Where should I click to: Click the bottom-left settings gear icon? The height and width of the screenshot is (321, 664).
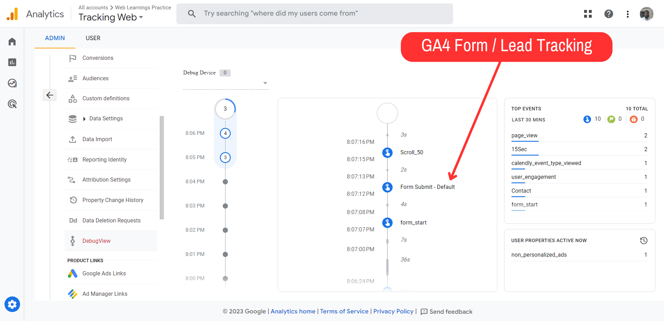[x=12, y=304]
